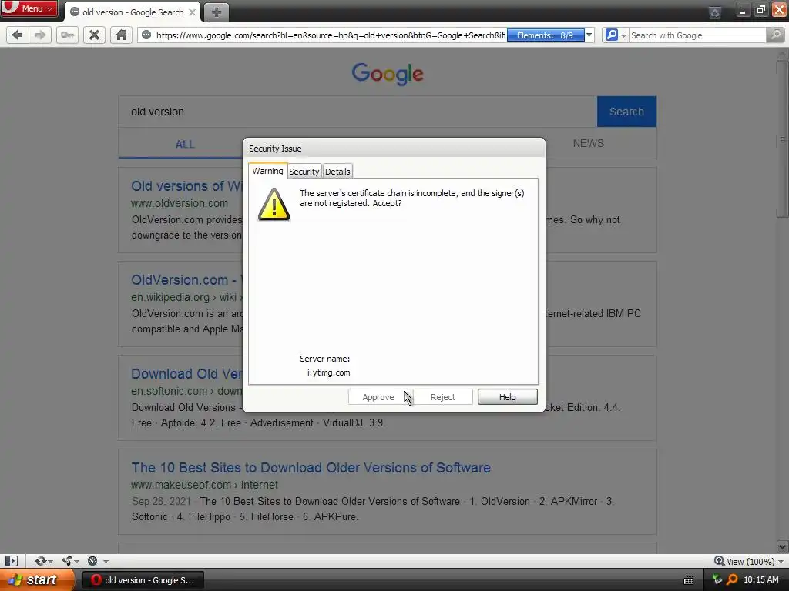Click the page scrollbar down arrow

(x=782, y=547)
